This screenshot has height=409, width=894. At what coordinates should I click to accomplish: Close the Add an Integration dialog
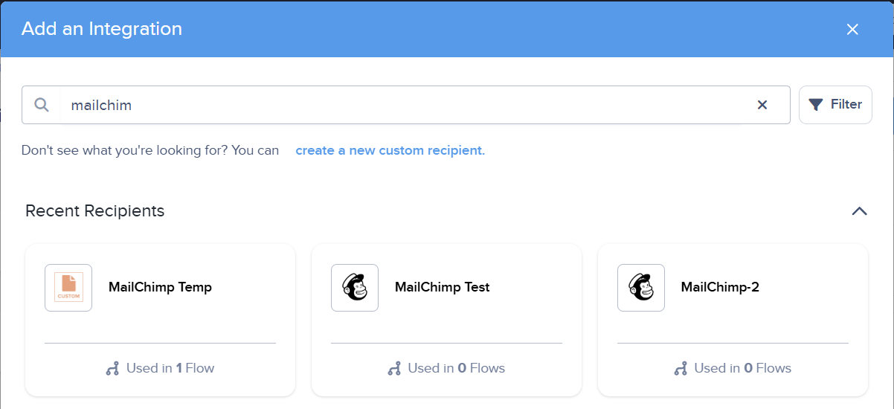click(852, 29)
